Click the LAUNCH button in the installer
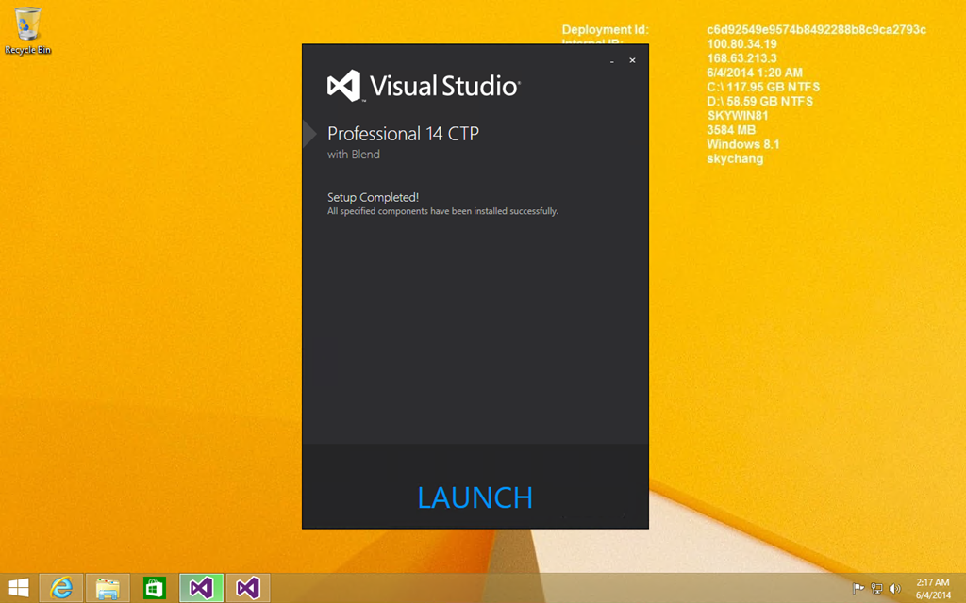The width and height of the screenshot is (966, 603). 475,497
